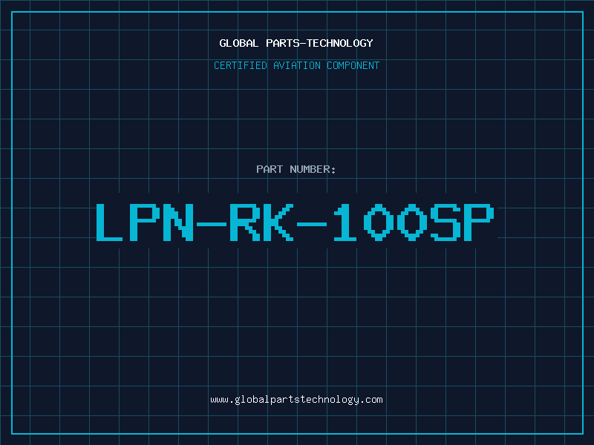Click the 'GLOBAL PARTS-TECHNOLOGY' heading

click(296, 43)
